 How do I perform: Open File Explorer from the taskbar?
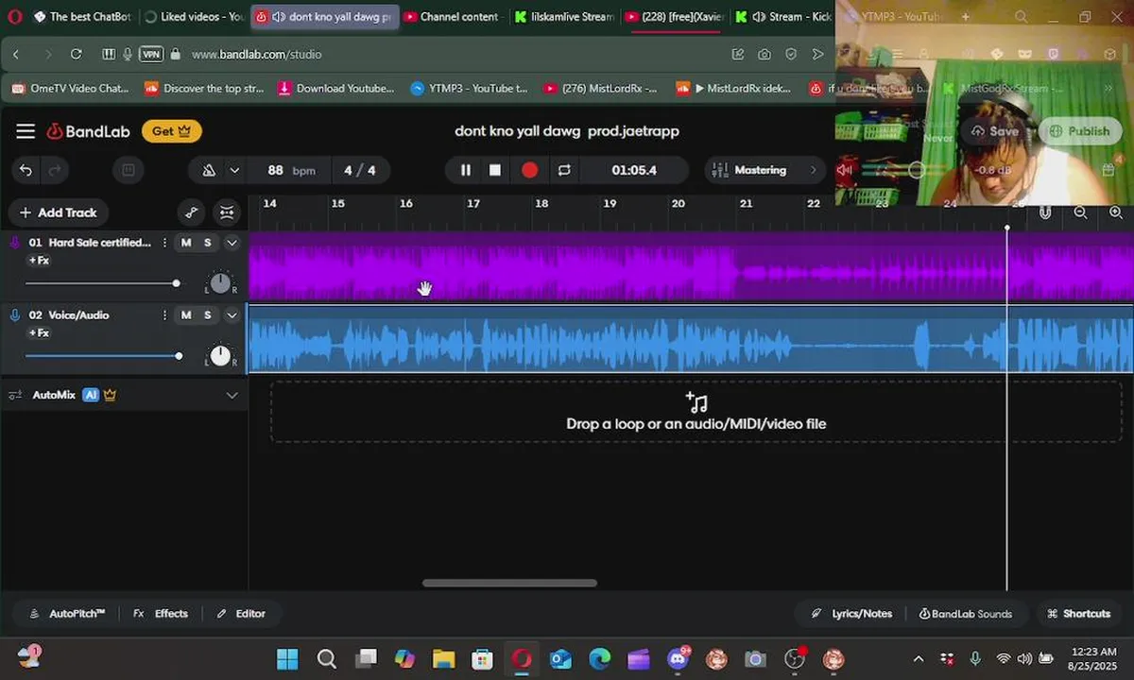click(443, 658)
